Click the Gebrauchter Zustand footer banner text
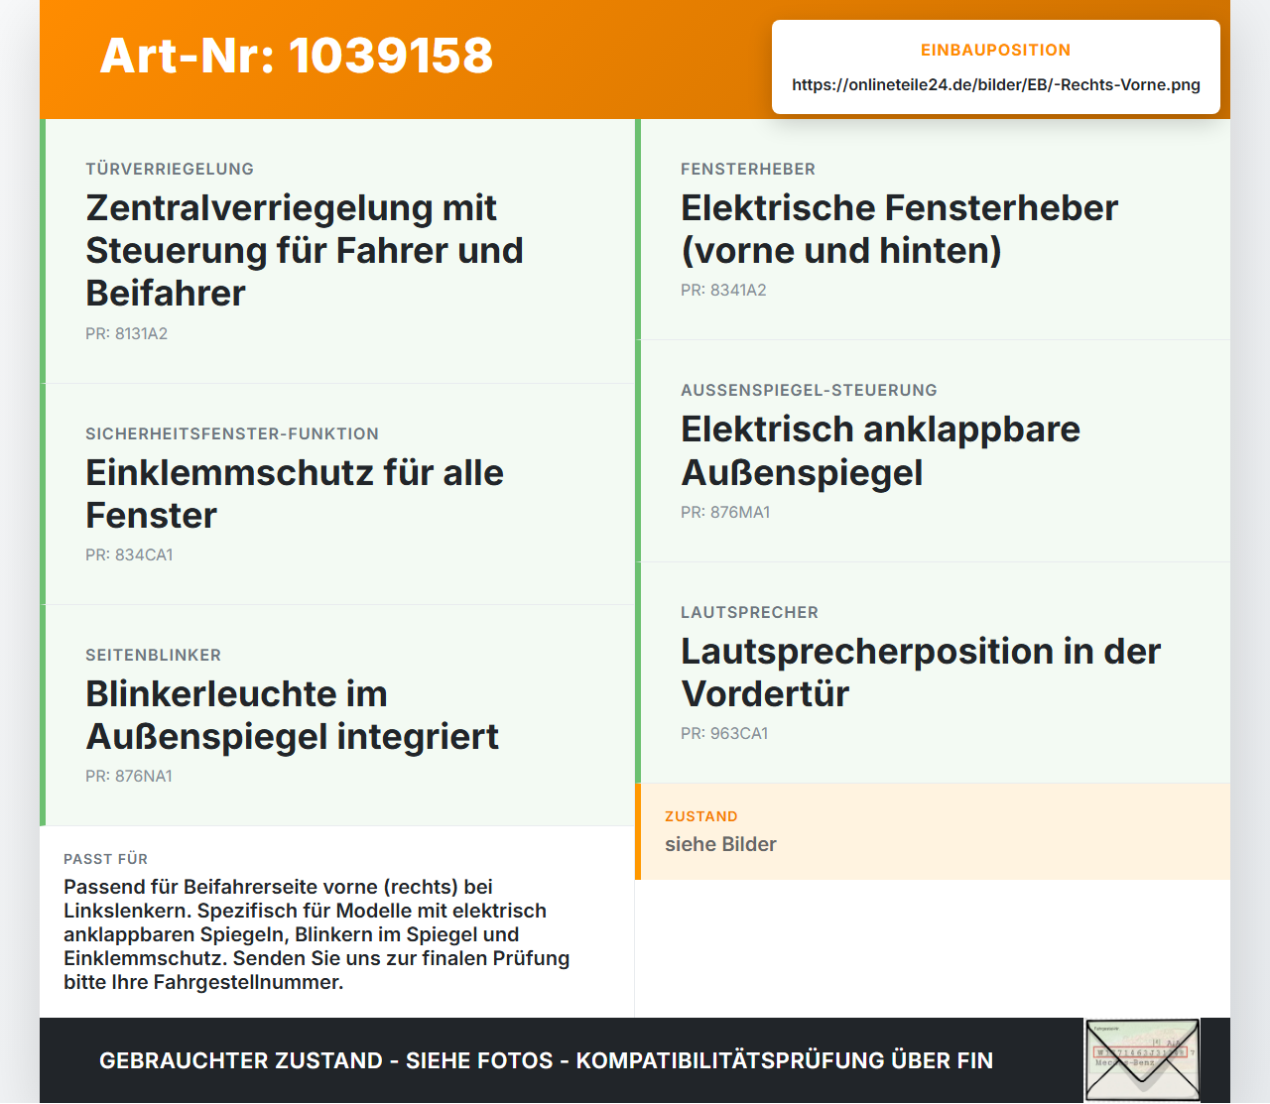Viewport: 1270px width, 1104px height. click(546, 1060)
